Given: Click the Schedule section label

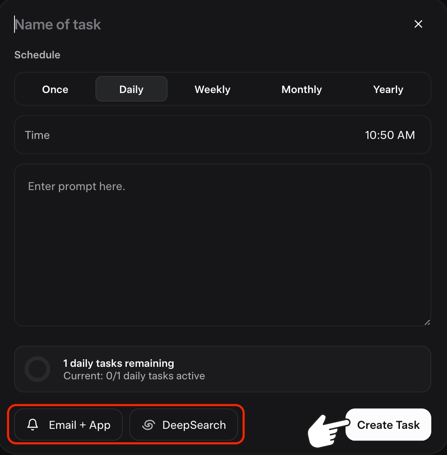Looking at the screenshot, I should [x=37, y=55].
